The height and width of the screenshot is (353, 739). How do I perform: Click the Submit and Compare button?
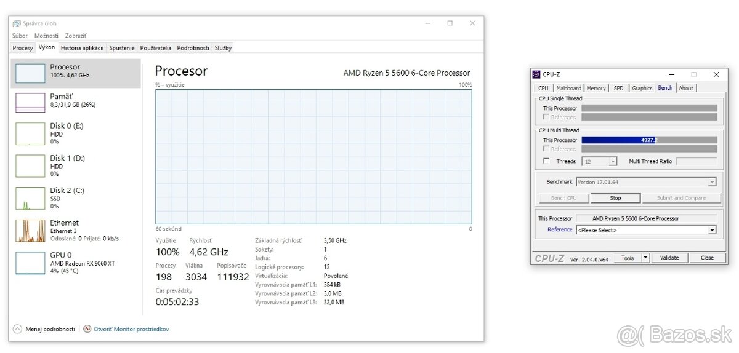click(x=681, y=198)
